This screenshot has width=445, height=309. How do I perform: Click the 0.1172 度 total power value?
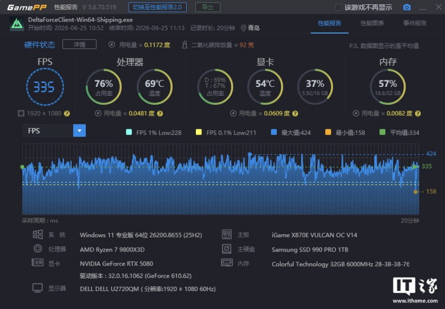(157, 45)
